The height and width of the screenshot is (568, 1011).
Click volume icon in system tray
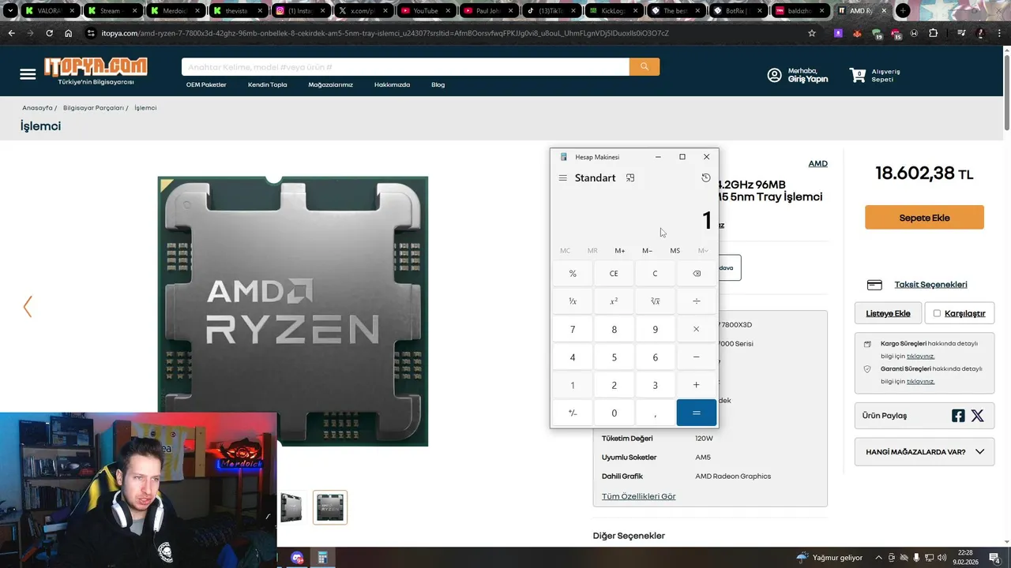click(942, 558)
